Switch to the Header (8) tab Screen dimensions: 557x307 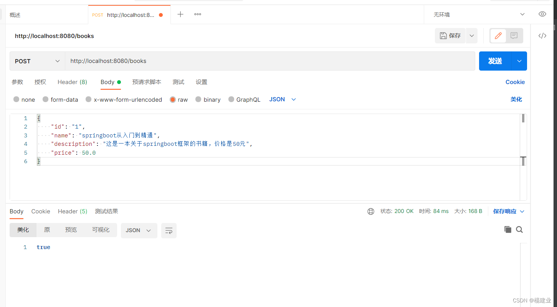tap(72, 82)
